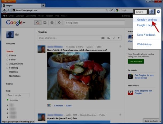Open post options arrow on cheesesteak post
Screen dimensions: 163x124
coord(120,46)
